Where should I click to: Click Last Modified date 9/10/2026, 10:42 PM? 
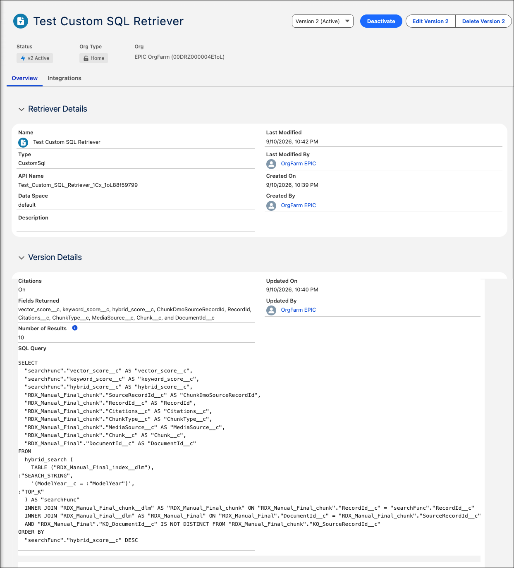click(292, 142)
